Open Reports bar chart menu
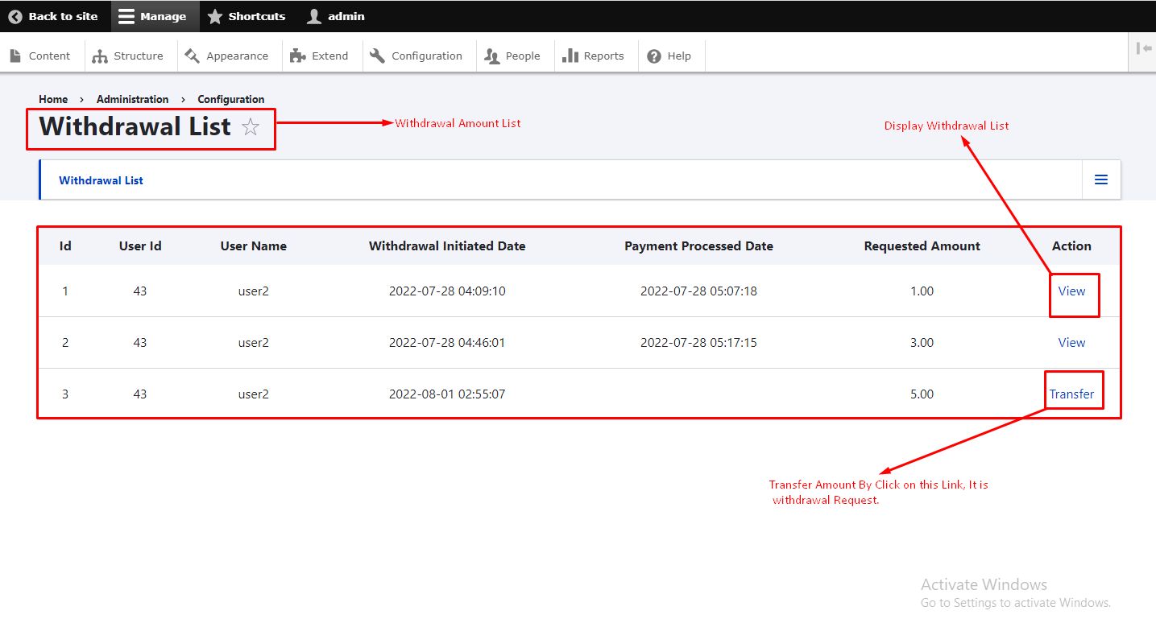 coord(570,56)
